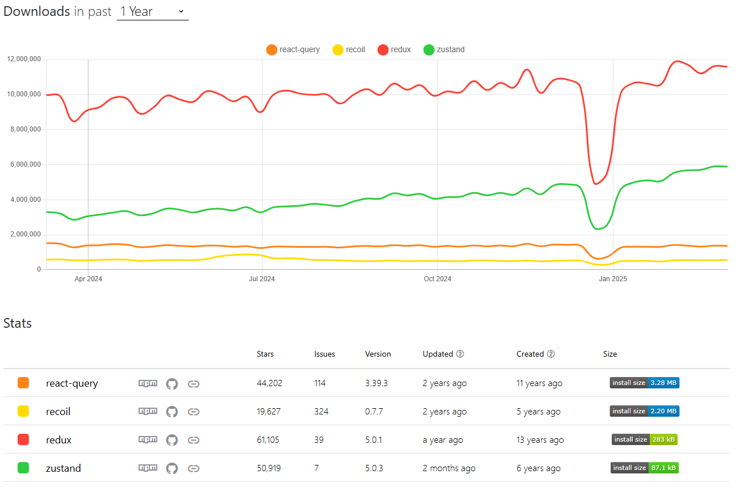
Task: Open the redux package name link
Action: (x=59, y=440)
